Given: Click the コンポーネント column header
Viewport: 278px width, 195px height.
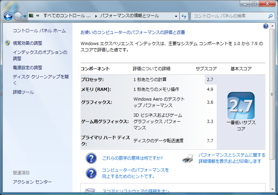Looking at the screenshot, I should pyautogui.click(x=95, y=69).
